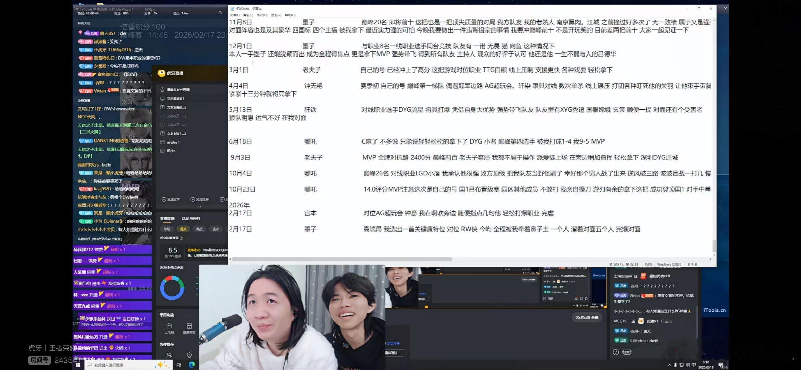Select the airplay 1 source icon

(163, 142)
